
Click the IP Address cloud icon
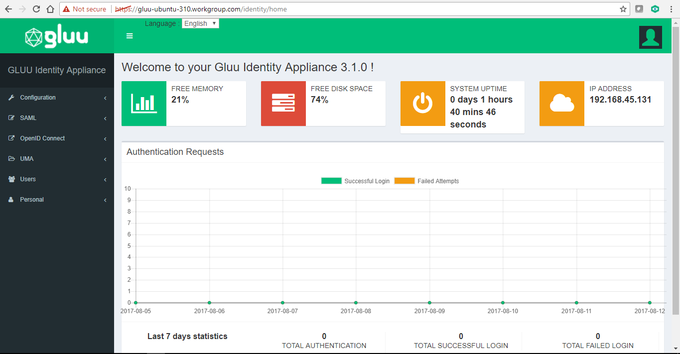561,104
